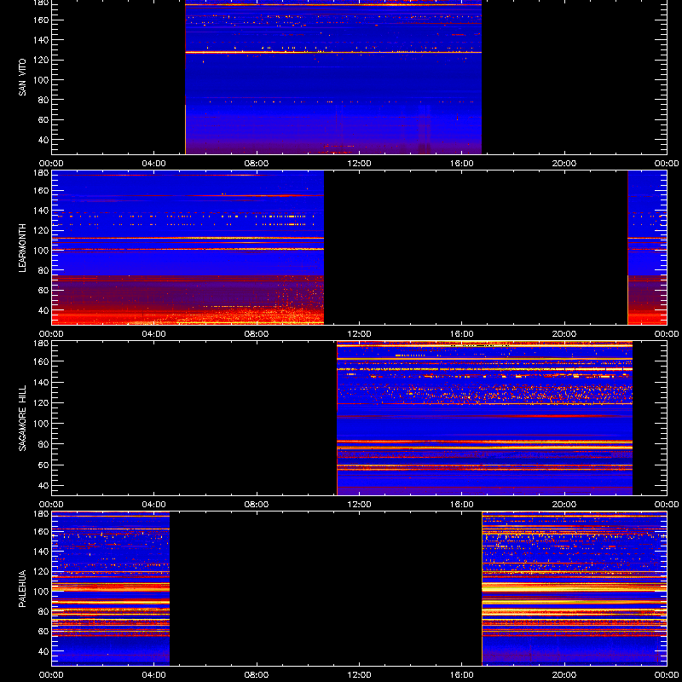Click 12:00 tick label below Learmonth panel

tap(359, 334)
